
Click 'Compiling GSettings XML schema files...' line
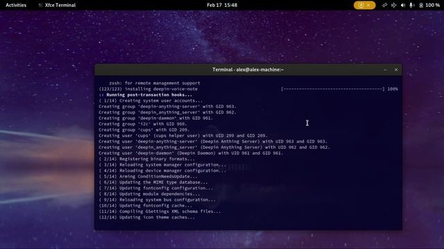coord(160,212)
